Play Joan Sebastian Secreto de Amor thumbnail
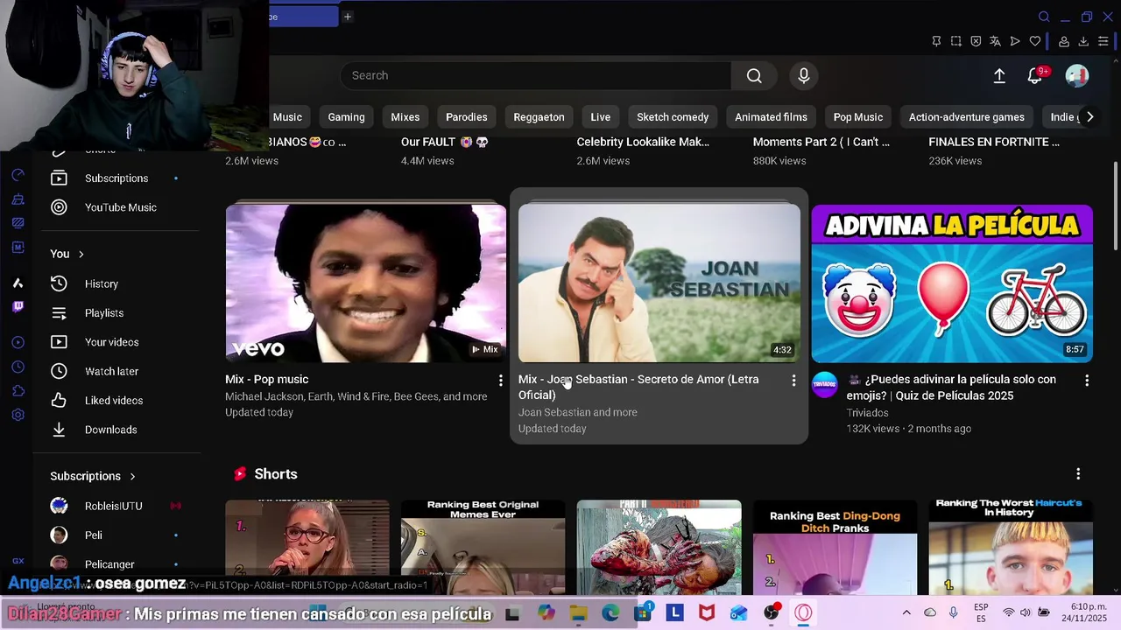Screen dimensions: 1121x630 tap(659, 283)
